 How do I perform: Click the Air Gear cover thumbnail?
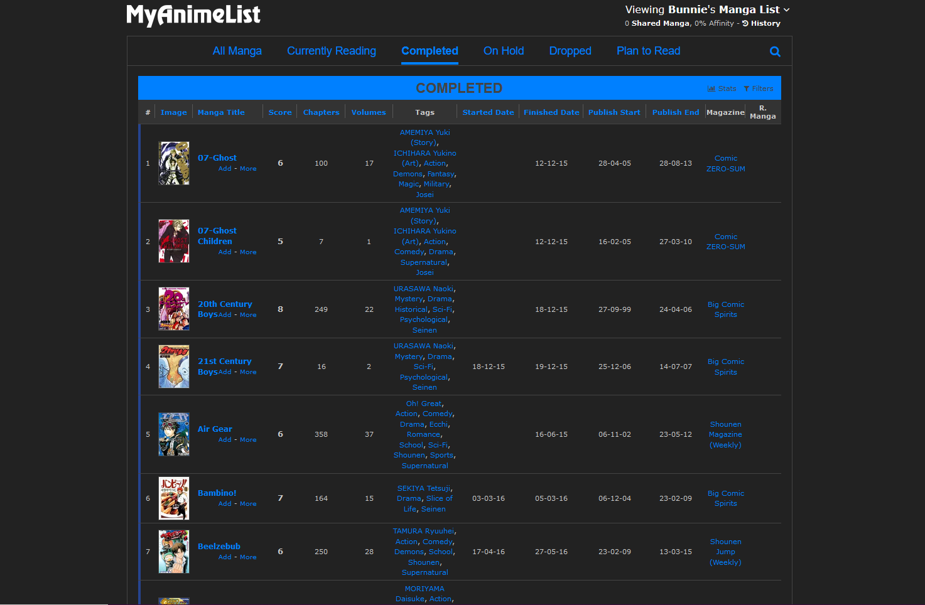pos(174,434)
